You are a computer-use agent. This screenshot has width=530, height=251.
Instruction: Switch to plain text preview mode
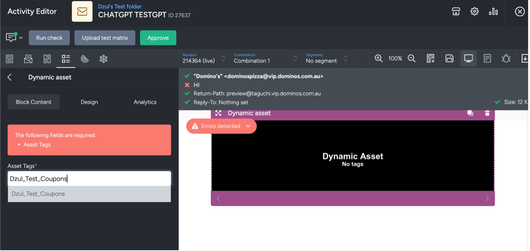click(487, 58)
